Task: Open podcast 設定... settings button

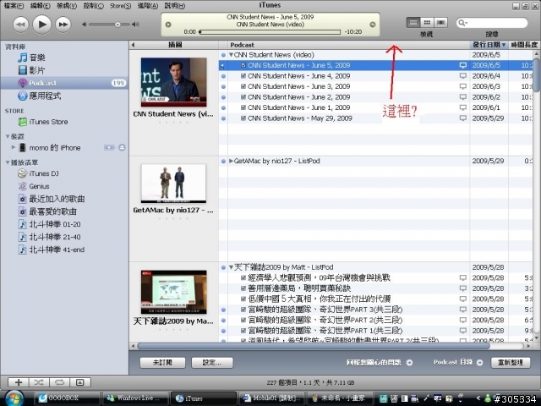Action: point(212,363)
